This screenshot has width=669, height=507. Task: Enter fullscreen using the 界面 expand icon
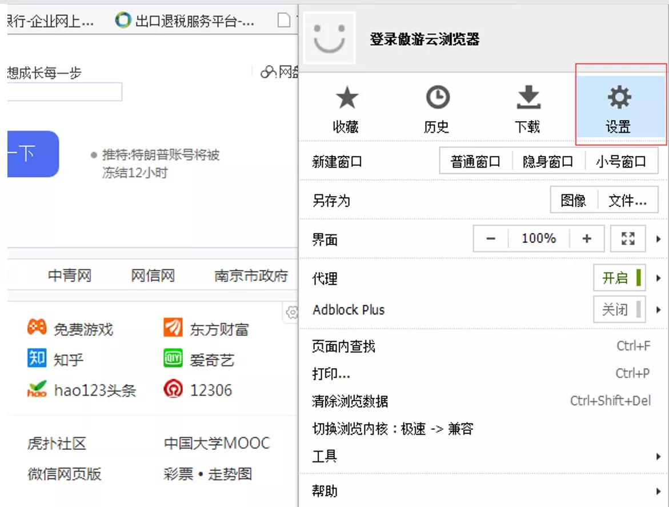point(627,238)
